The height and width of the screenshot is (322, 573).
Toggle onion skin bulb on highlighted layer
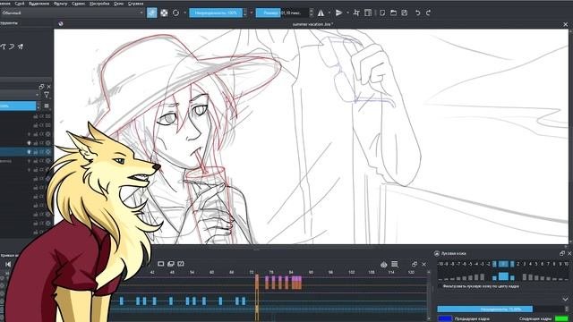point(30,152)
